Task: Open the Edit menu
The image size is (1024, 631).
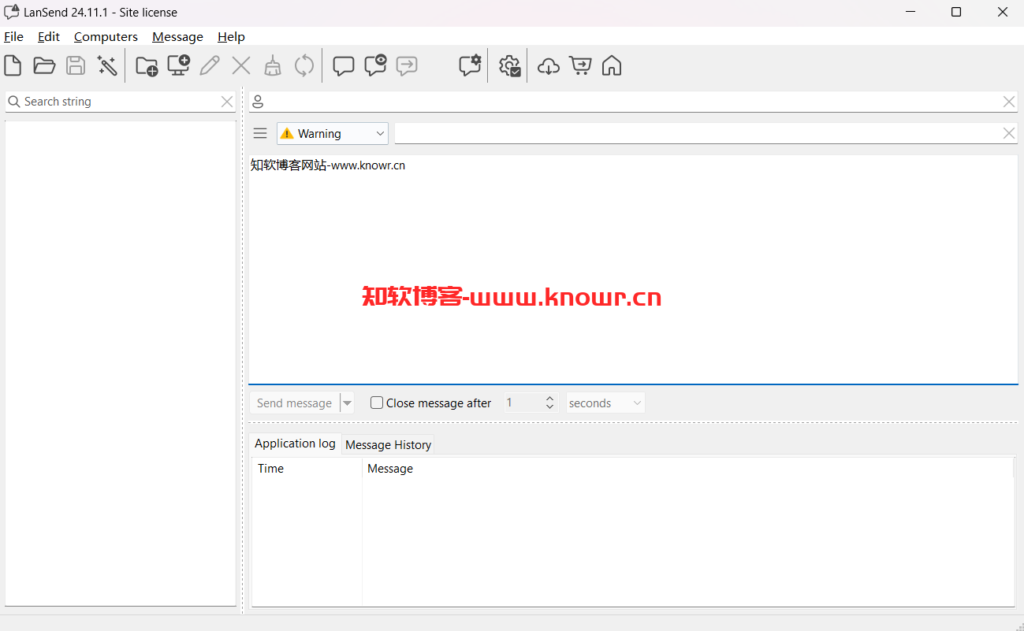Action: tap(49, 36)
